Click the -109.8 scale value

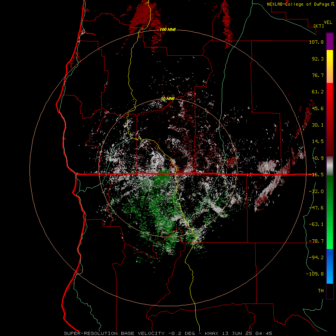pyautogui.click(x=315, y=274)
